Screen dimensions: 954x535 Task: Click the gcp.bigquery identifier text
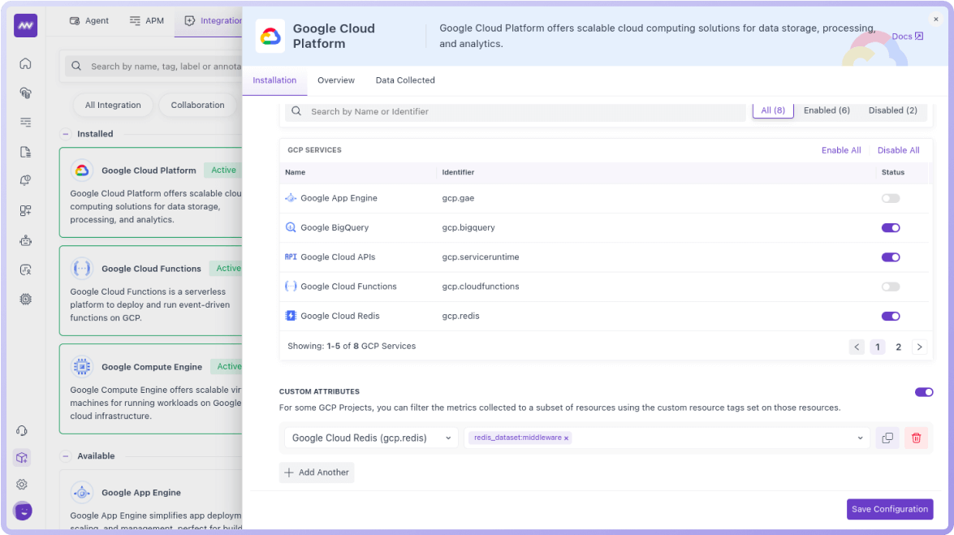tap(468, 227)
